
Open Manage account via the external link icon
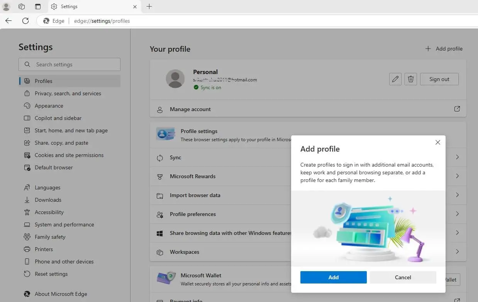click(457, 109)
